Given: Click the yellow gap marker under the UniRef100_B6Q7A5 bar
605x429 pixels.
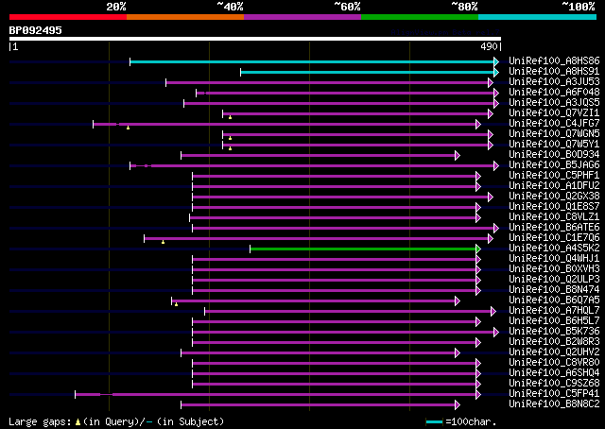Looking at the screenshot, I should pyautogui.click(x=176, y=304).
